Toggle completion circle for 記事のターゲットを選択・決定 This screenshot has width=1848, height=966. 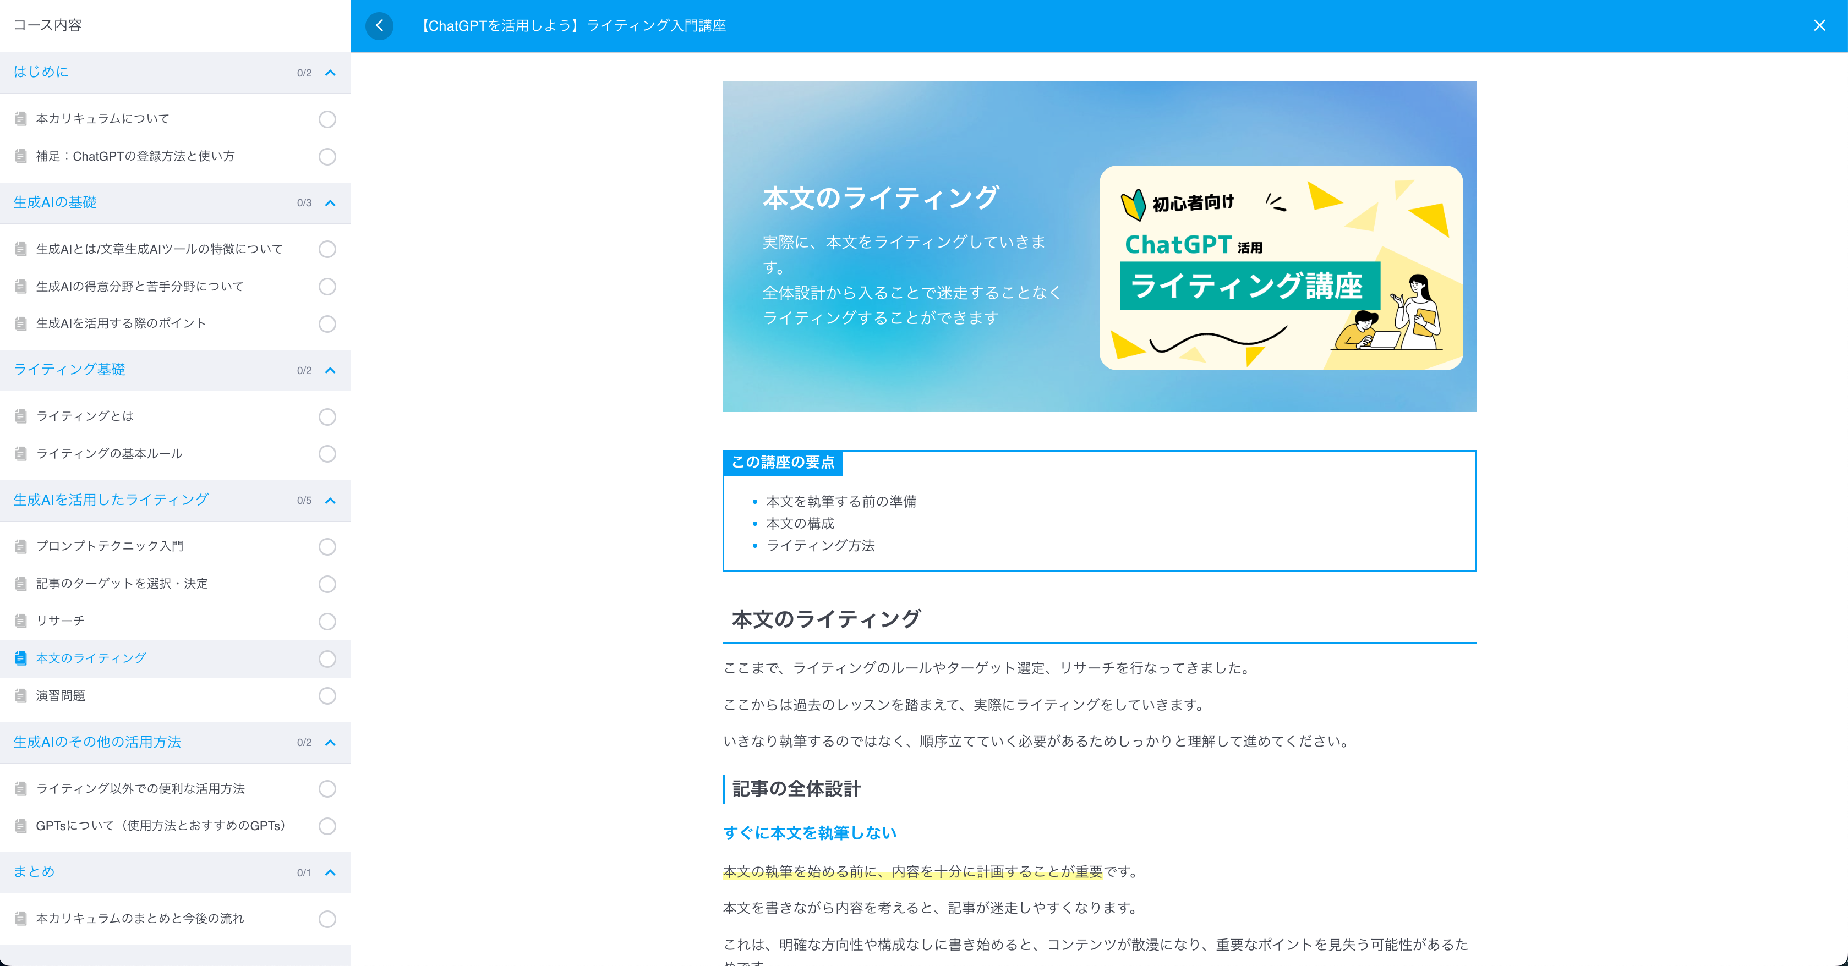click(327, 584)
